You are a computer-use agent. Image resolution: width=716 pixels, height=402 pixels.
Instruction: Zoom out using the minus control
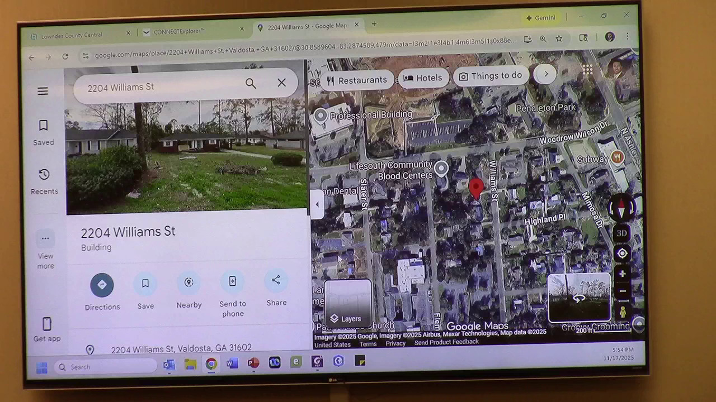(x=622, y=291)
